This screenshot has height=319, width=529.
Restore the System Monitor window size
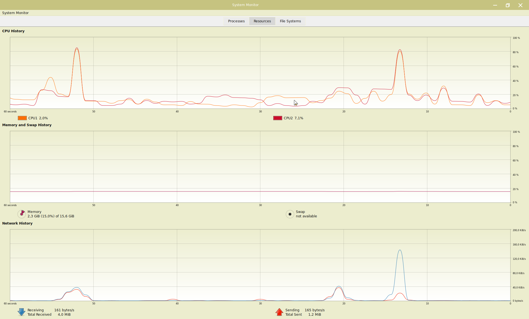click(x=508, y=5)
